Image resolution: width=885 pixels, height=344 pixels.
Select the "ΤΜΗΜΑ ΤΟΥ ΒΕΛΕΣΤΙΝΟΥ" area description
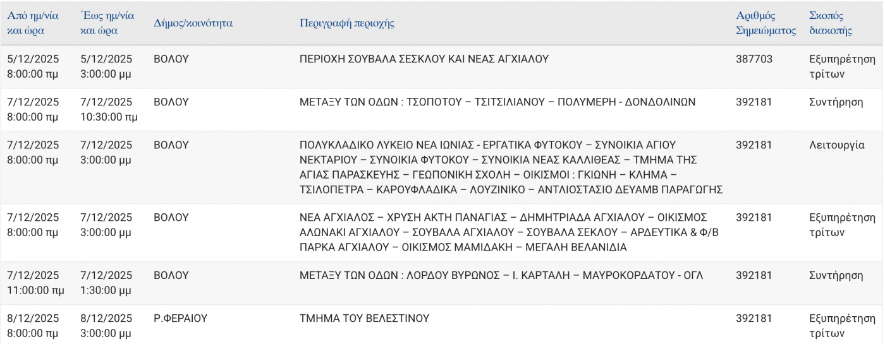point(364,319)
